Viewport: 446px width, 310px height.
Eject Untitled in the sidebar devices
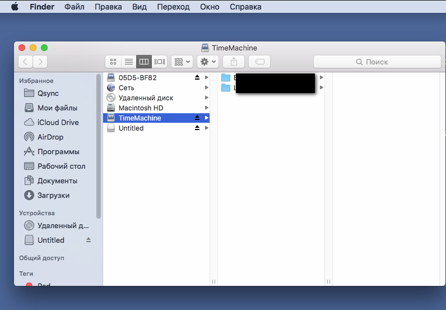click(88, 240)
